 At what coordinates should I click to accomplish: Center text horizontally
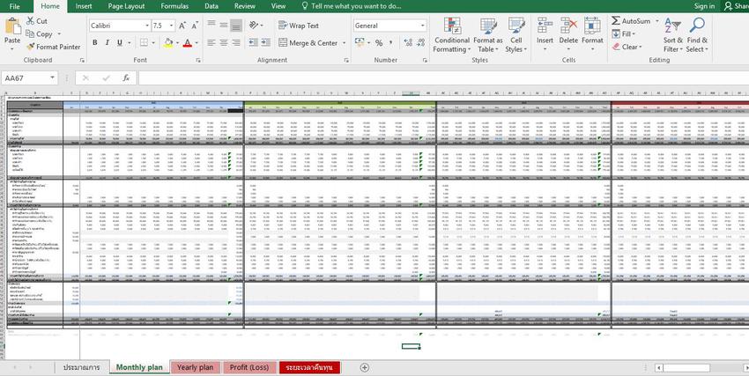224,43
